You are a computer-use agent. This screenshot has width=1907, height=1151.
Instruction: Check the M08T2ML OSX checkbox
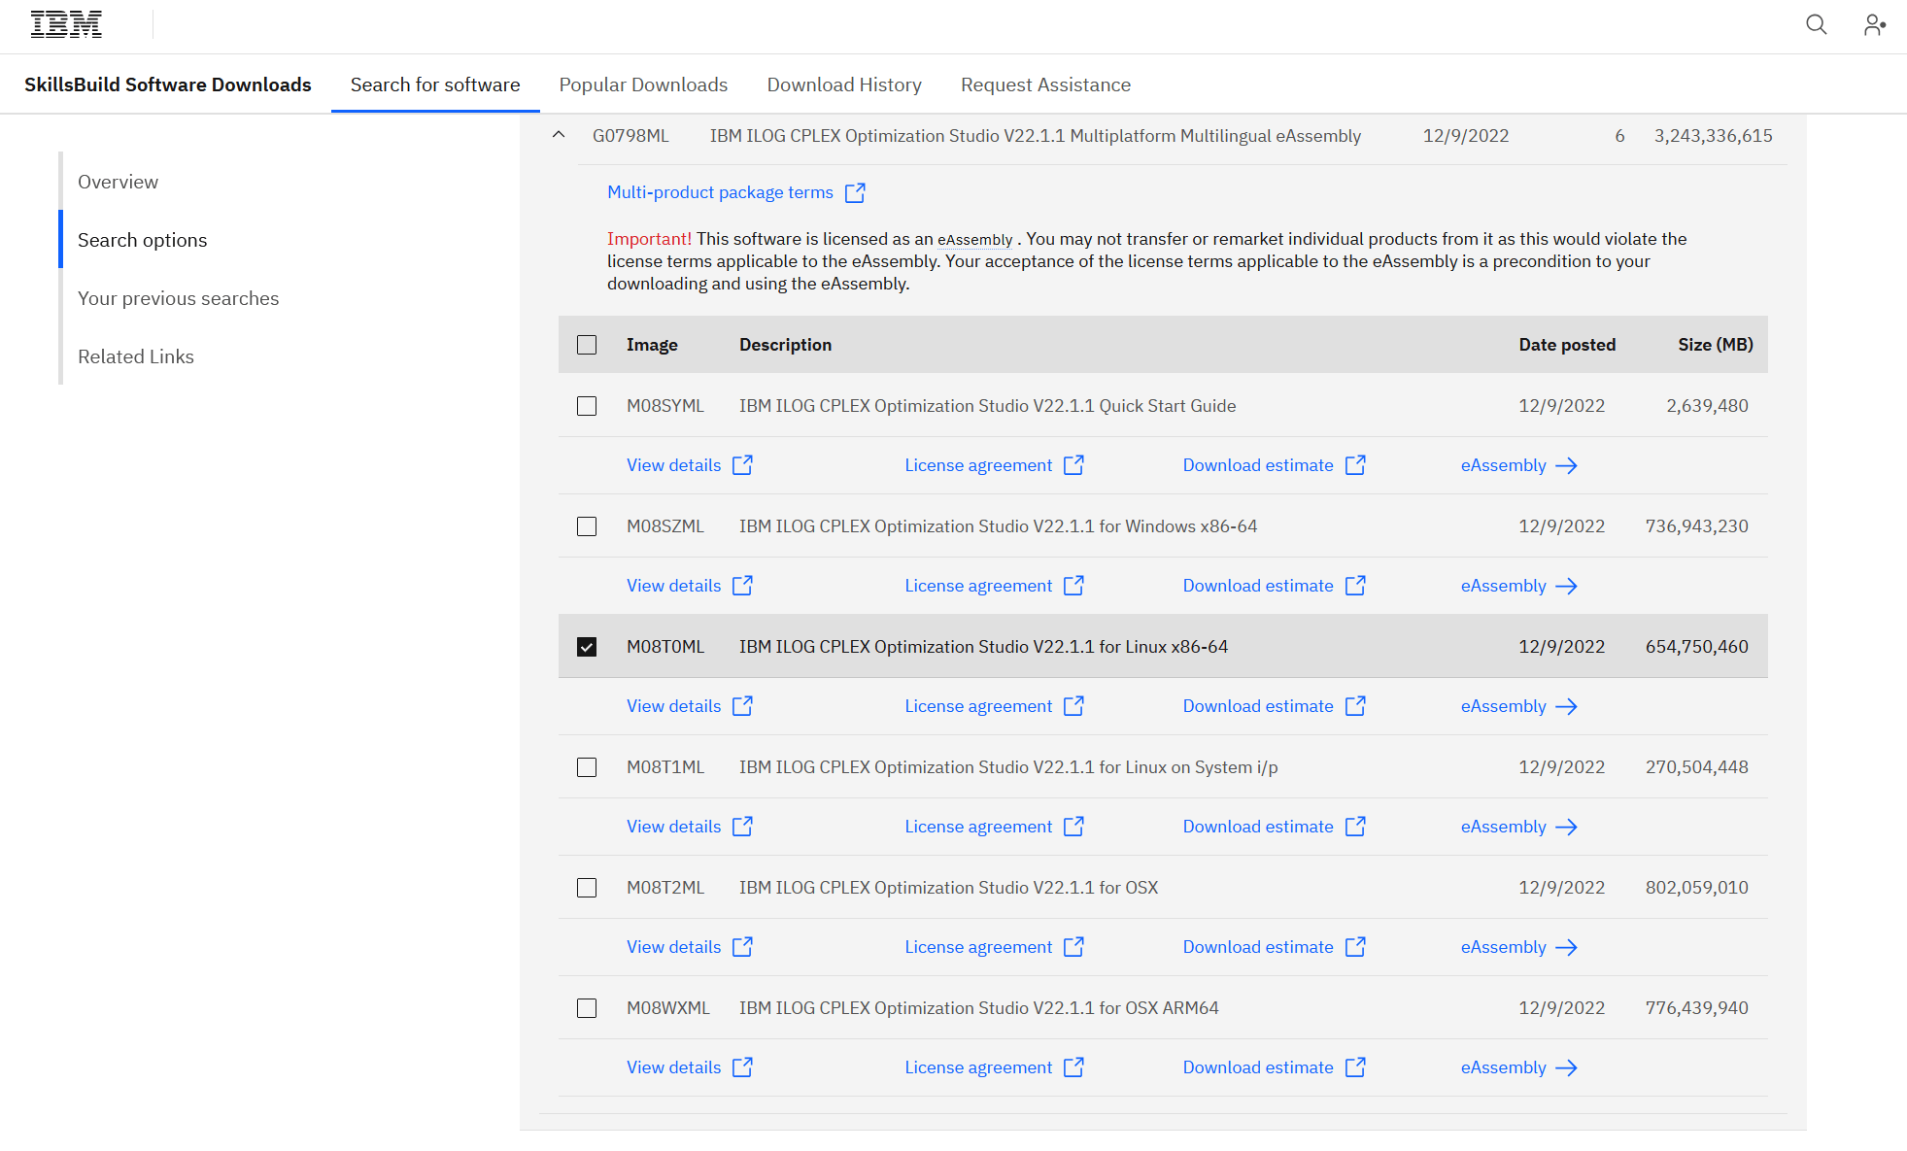point(587,888)
